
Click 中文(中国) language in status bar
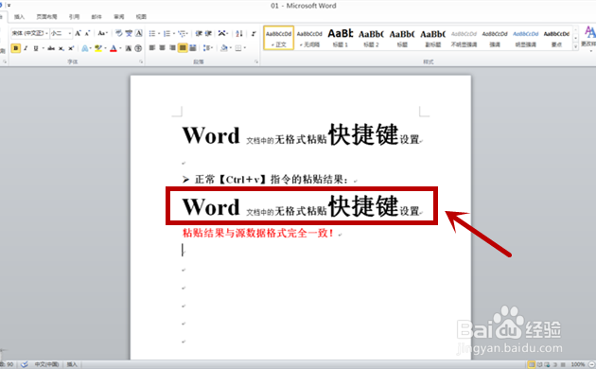coord(46,364)
